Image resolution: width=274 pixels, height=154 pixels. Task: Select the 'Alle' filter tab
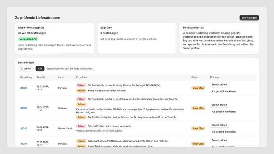pos(40,69)
